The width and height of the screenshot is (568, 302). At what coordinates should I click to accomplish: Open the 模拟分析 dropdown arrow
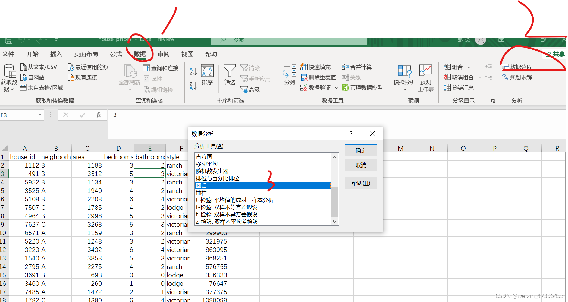[x=404, y=89]
